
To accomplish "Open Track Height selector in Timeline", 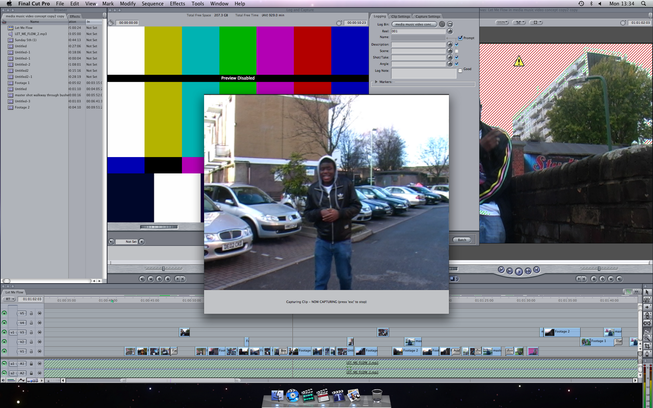I will coord(32,380).
